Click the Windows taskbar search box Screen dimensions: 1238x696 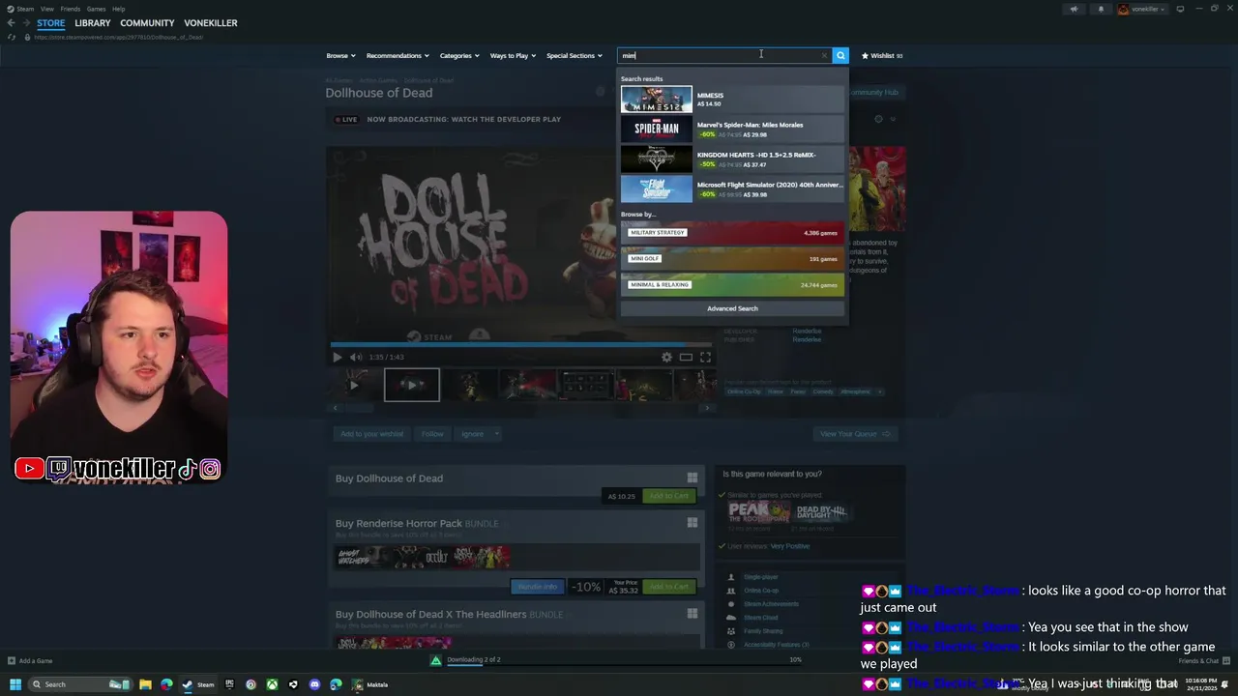click(x=80, y=684)
